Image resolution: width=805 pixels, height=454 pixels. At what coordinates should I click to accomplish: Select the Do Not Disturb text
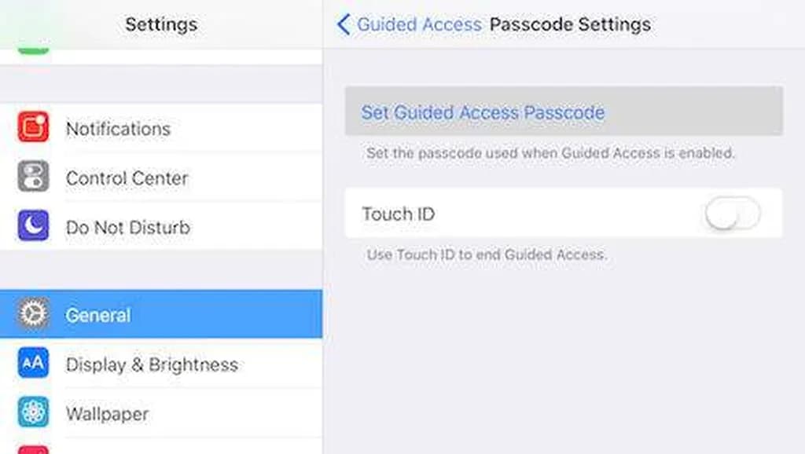(x=127, y=228)
